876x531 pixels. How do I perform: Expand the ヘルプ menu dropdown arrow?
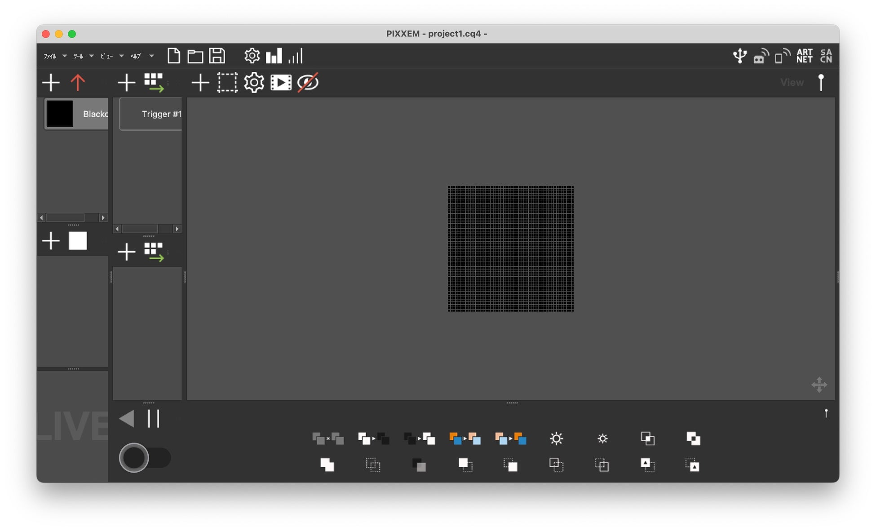(x=152, y=56)
